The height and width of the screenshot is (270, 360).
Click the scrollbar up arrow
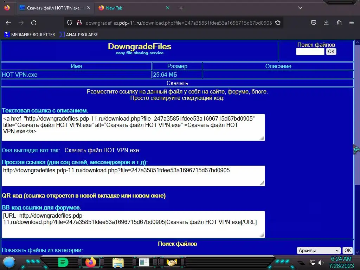pos(357,43)
